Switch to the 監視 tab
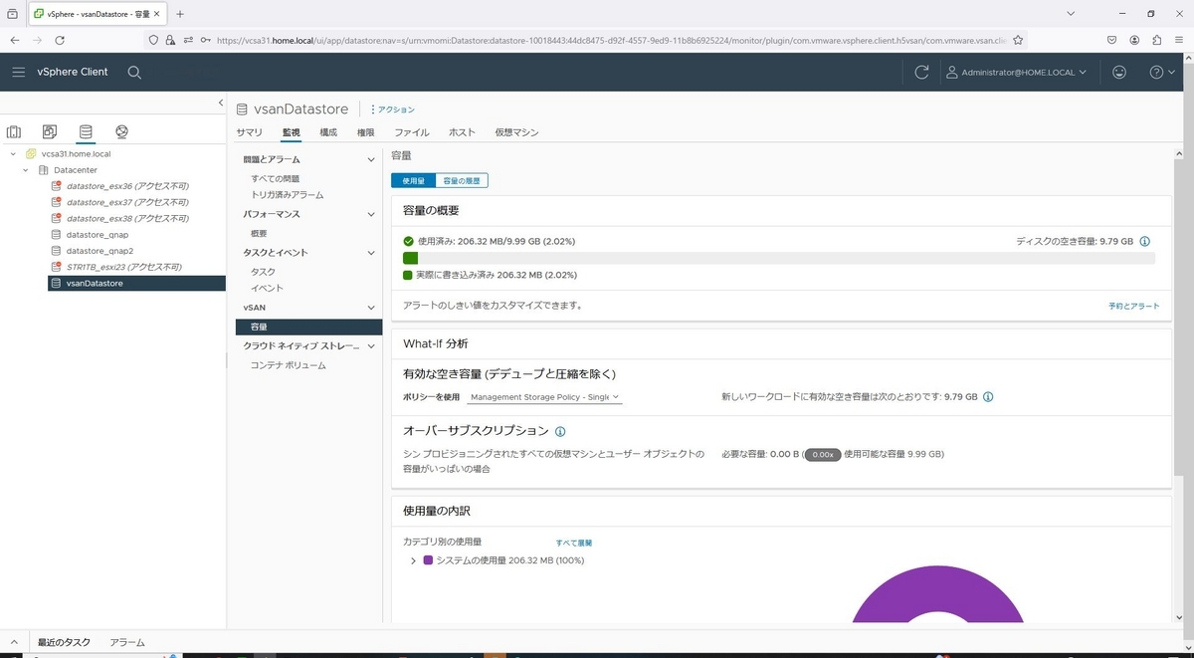The width and height of the screenshot is (1194, 658). pos(291,132)
